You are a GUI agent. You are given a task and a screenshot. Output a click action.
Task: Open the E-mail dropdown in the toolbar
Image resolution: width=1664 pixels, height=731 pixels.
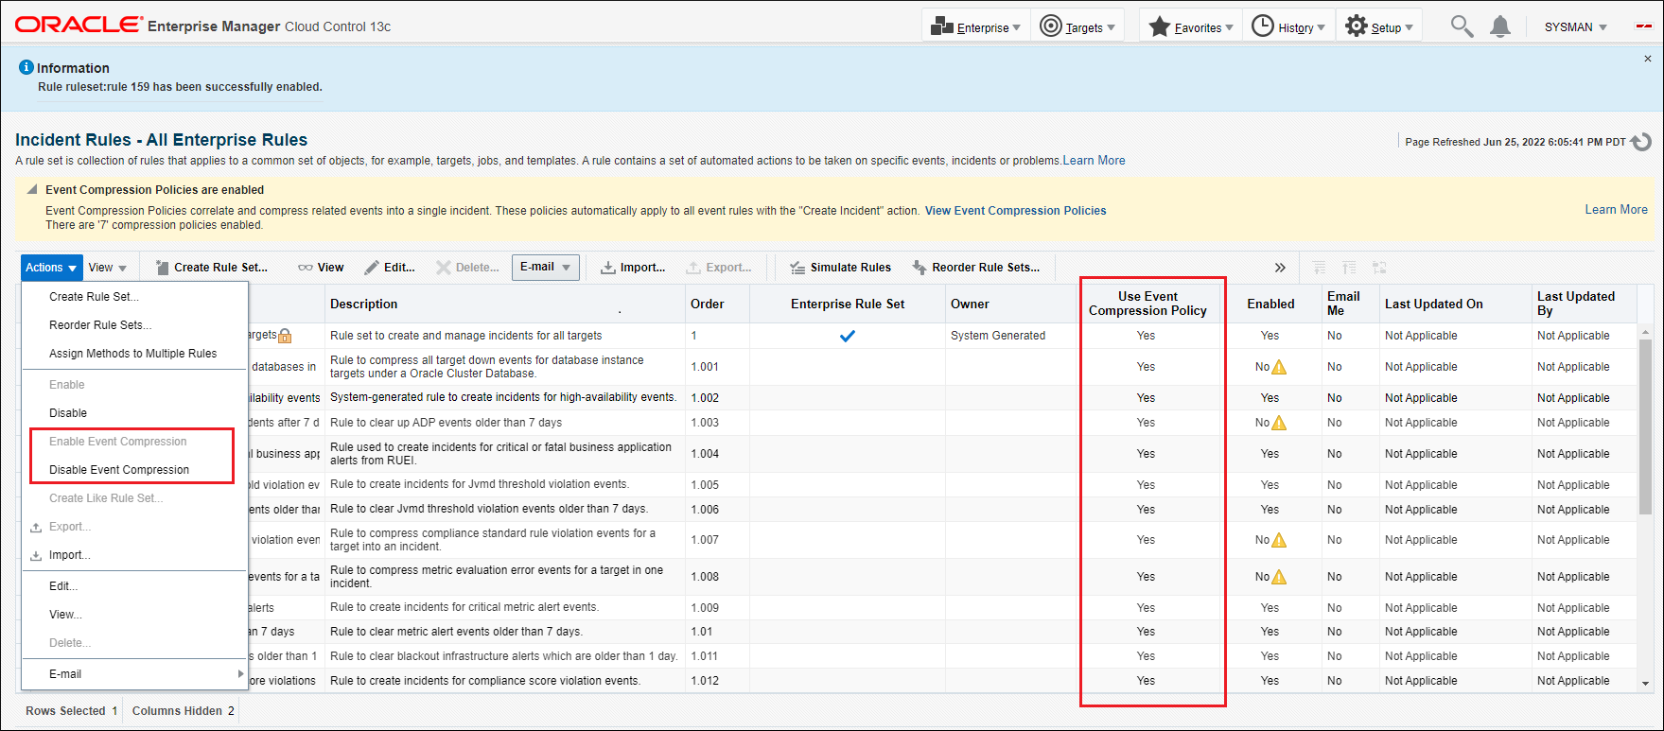[x=546, y=268]
